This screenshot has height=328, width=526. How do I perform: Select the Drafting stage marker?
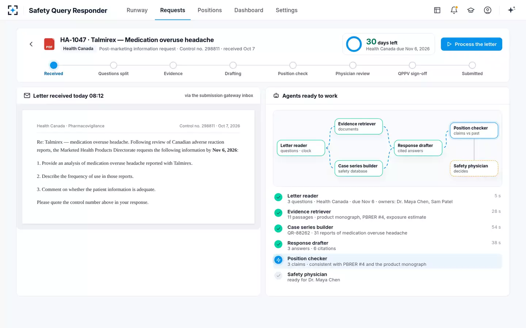click(233, 65)
